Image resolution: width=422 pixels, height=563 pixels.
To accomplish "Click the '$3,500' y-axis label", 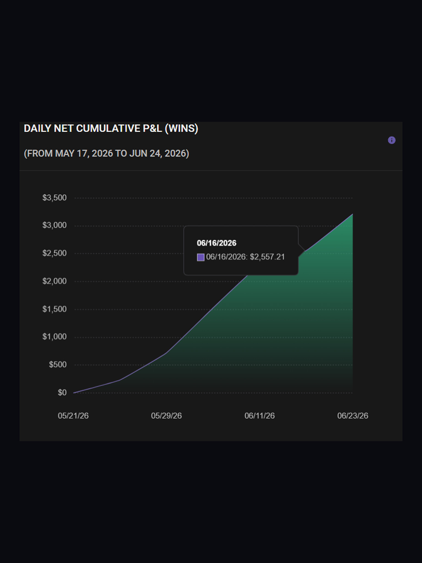I will coord(54,198).
